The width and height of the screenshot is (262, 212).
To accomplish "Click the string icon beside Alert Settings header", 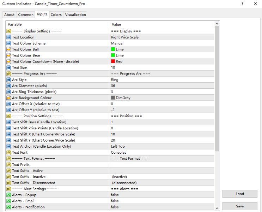I will pos(8,189).
